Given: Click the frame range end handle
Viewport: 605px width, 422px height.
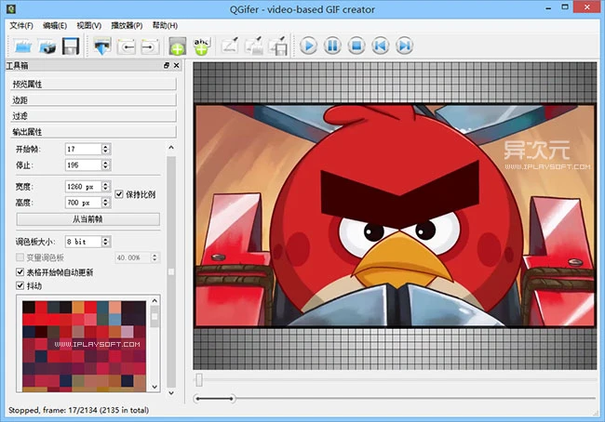Looking at the screenshot, I should click(x=232, y=399).
